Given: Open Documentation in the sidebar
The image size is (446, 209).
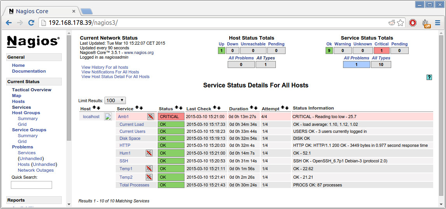Looking at the screenshot, I should [x=29, y=71].
